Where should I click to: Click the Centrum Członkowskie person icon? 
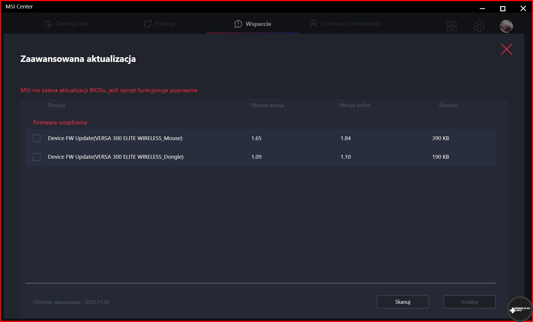point(313,24)
